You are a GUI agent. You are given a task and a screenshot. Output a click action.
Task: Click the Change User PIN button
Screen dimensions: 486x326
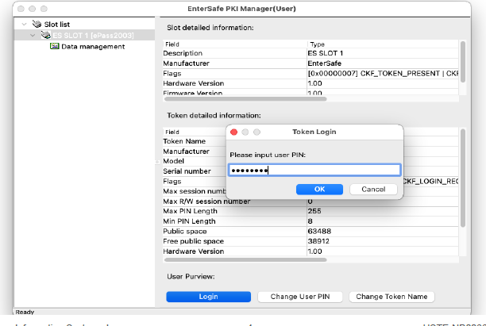coord(300,297)
